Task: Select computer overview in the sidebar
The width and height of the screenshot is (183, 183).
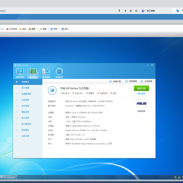Action: (x=27, y=82)
